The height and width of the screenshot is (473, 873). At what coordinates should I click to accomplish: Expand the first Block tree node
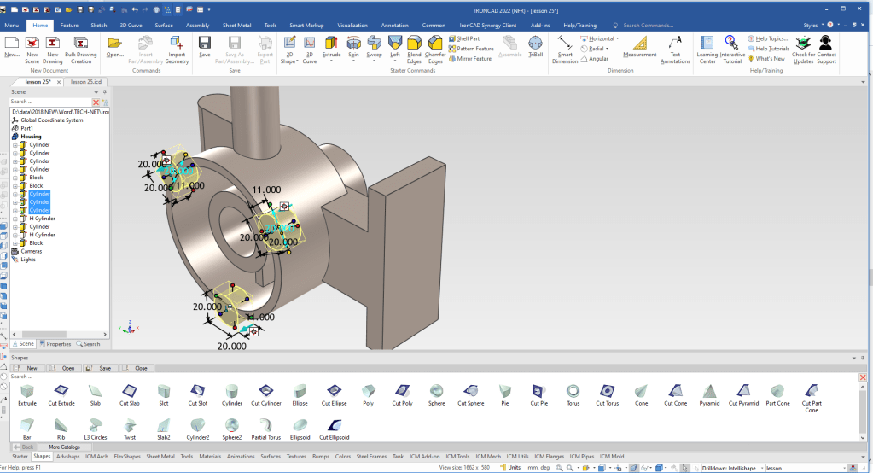coord(15,178)
